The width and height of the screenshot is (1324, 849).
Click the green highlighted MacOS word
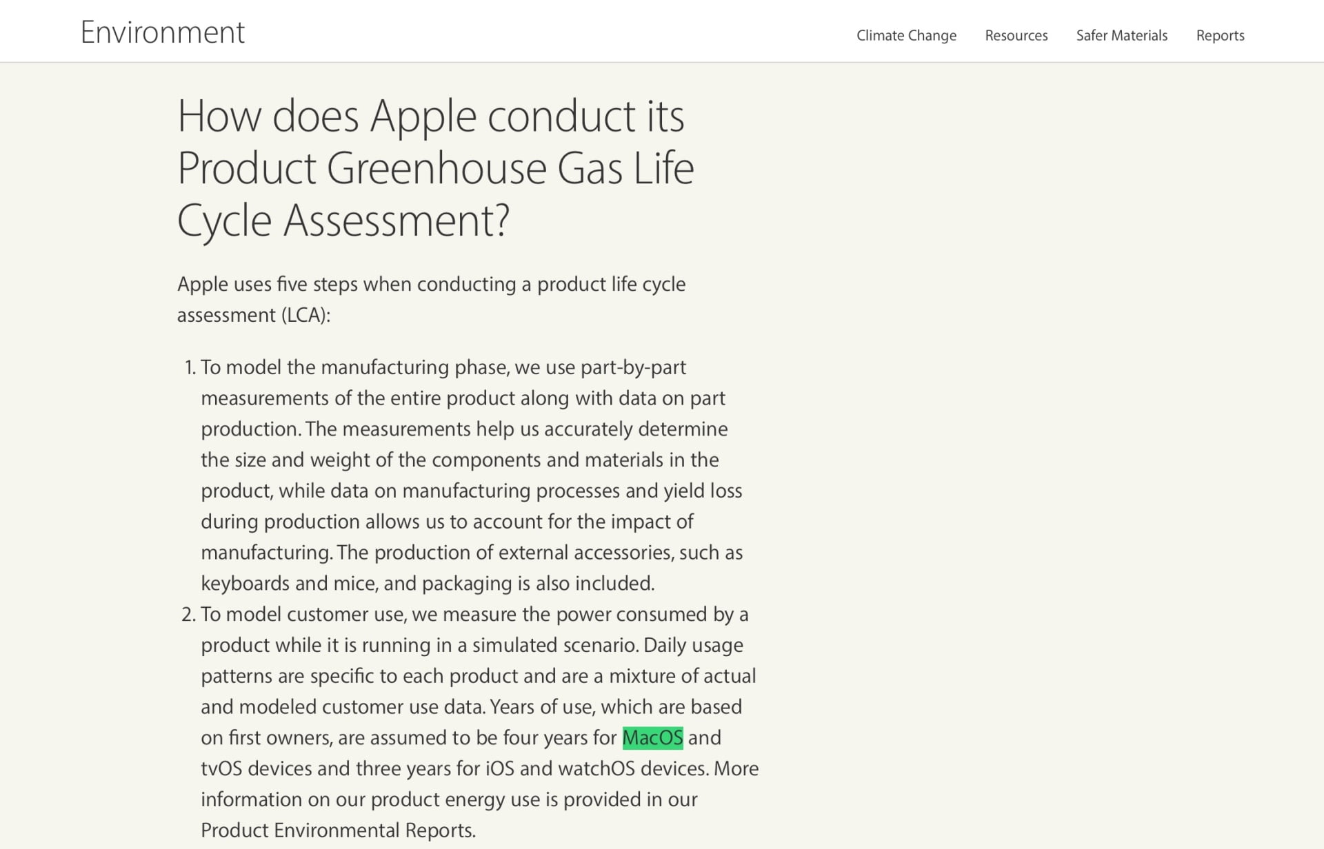coord(652,737)
